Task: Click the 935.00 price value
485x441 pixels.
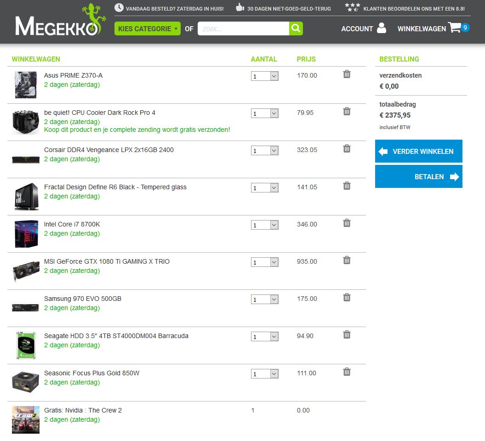Action: tap(307, 261)
